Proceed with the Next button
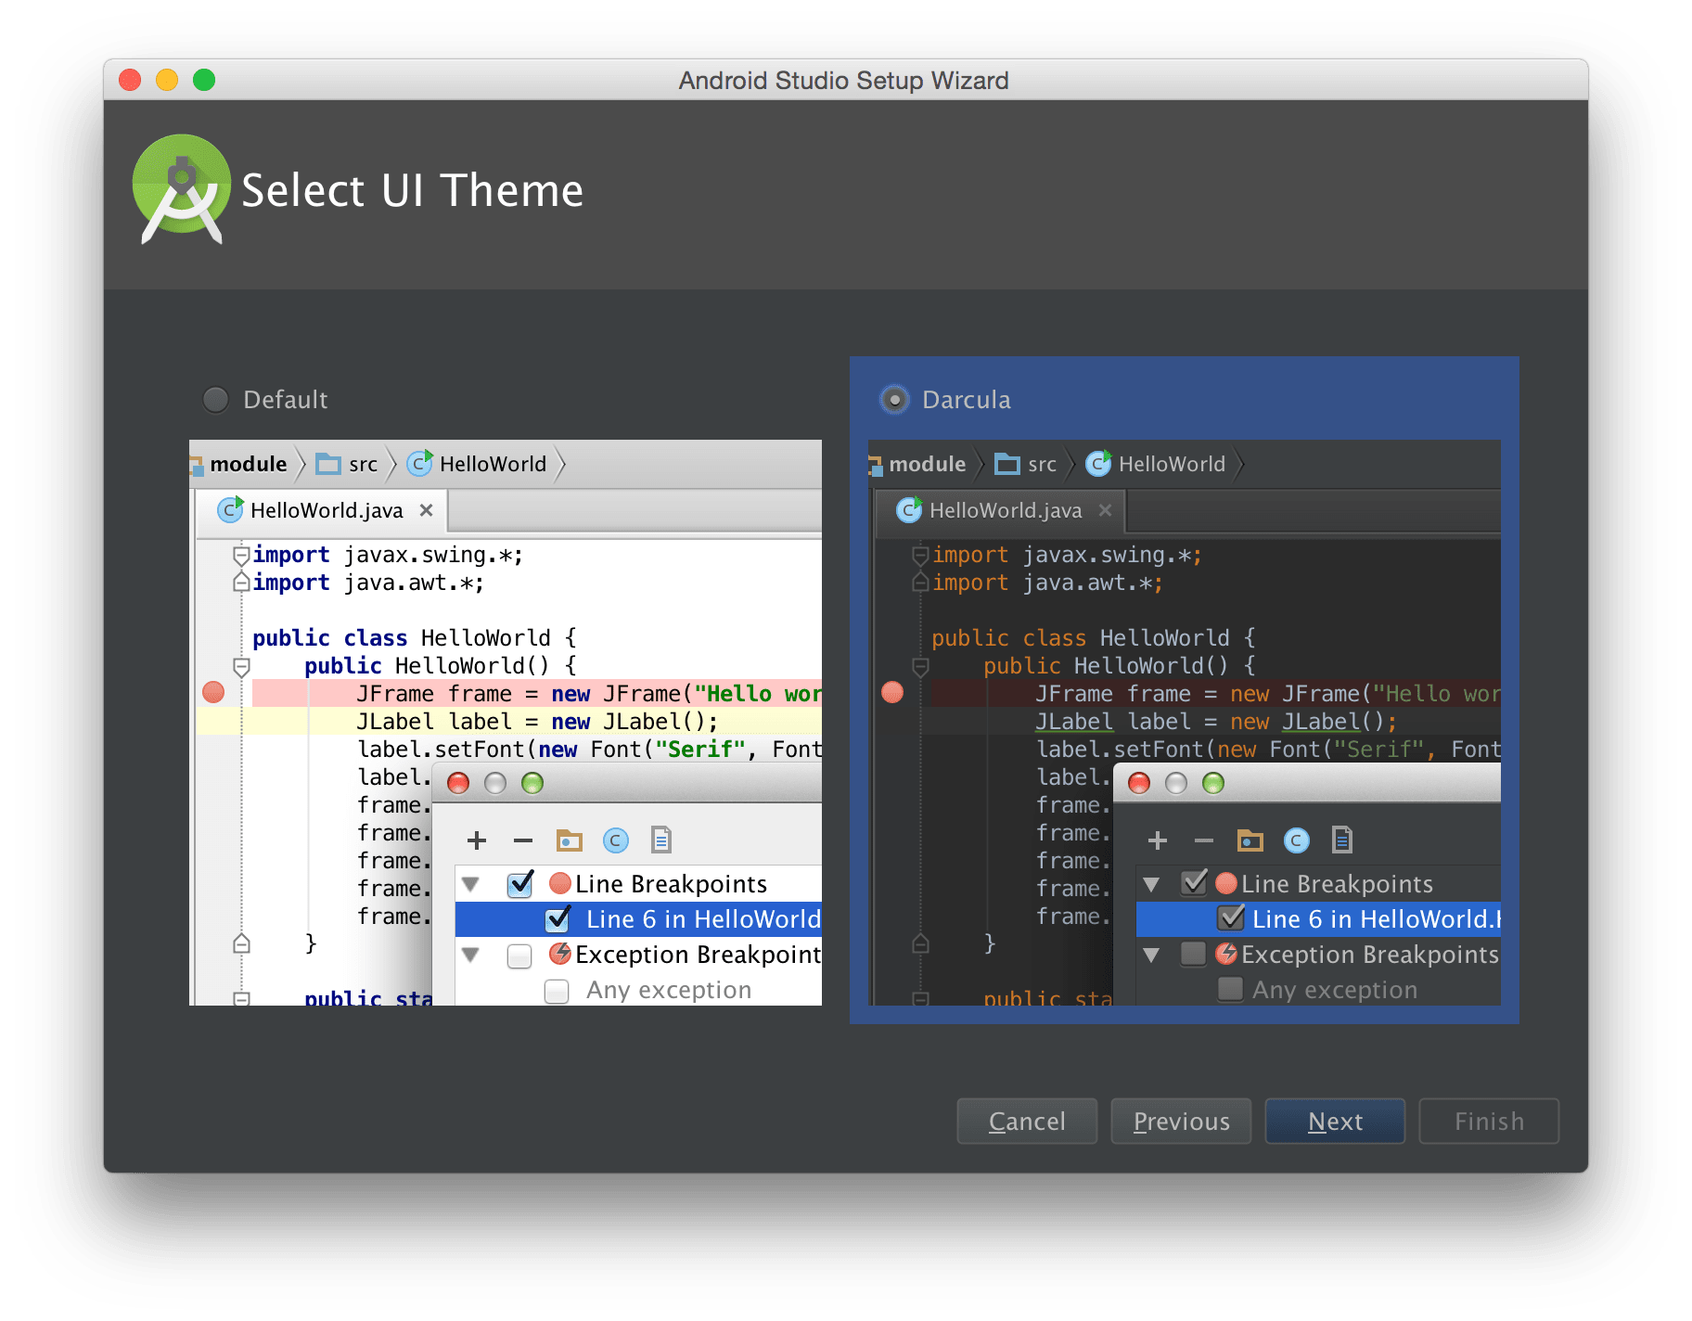1692x1321 pixels. click(1335, 1122)
